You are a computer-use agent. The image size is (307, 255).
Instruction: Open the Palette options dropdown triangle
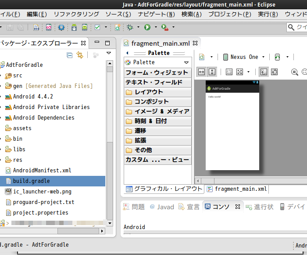click(x=186, y=62)
